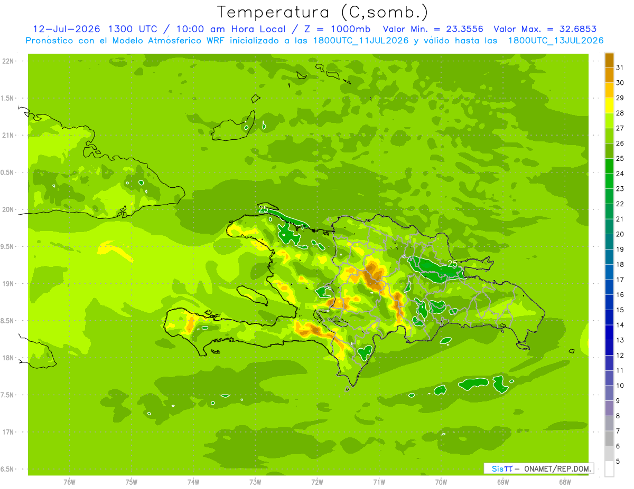
Task: Click the "68W" longitude label
Action: [x=565, y=482]
